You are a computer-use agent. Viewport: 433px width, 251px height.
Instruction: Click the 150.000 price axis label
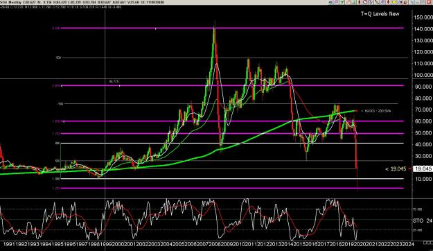click(x=423, y=17)
